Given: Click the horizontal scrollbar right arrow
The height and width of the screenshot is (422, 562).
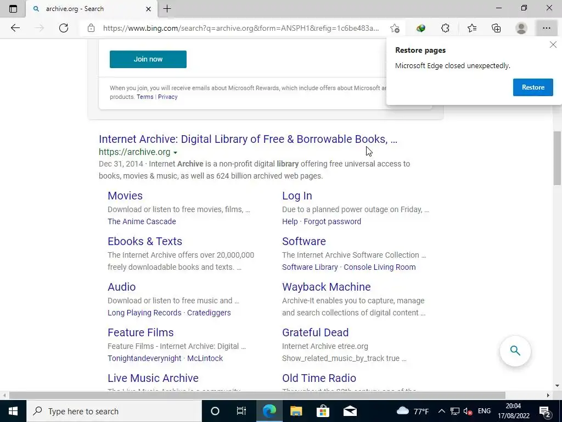Looking at the screenshot, I should coord(548,395).
